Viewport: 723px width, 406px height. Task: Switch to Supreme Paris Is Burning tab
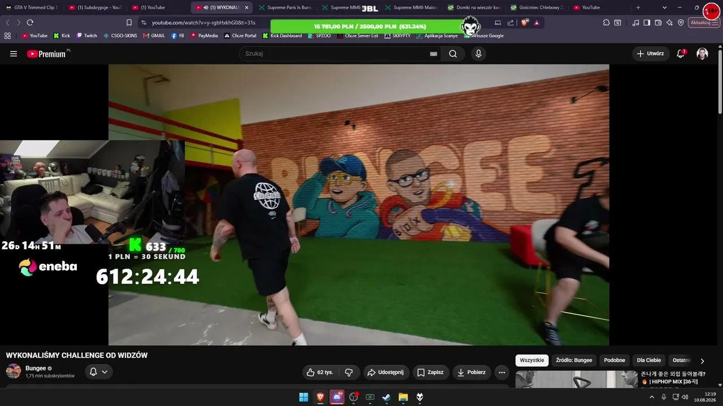click(x=284, y=7)
